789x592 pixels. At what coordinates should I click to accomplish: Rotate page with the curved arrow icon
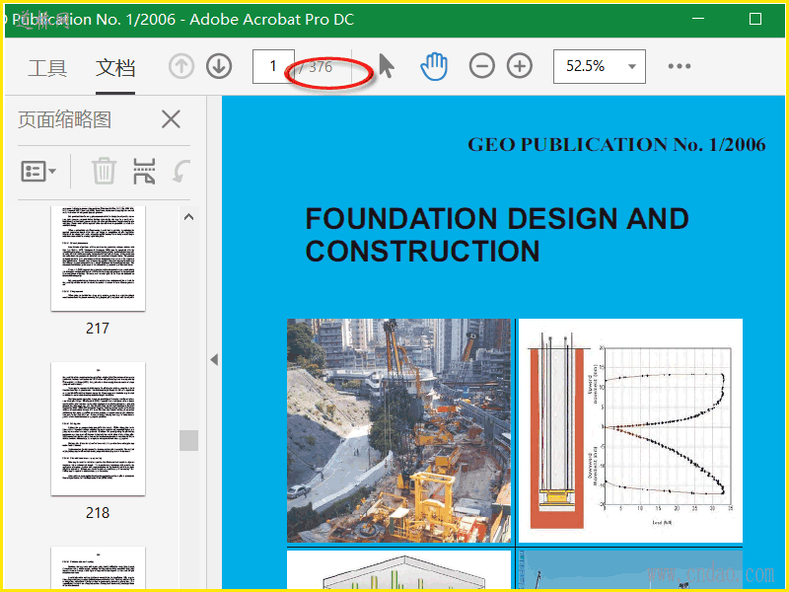[181, 171]
